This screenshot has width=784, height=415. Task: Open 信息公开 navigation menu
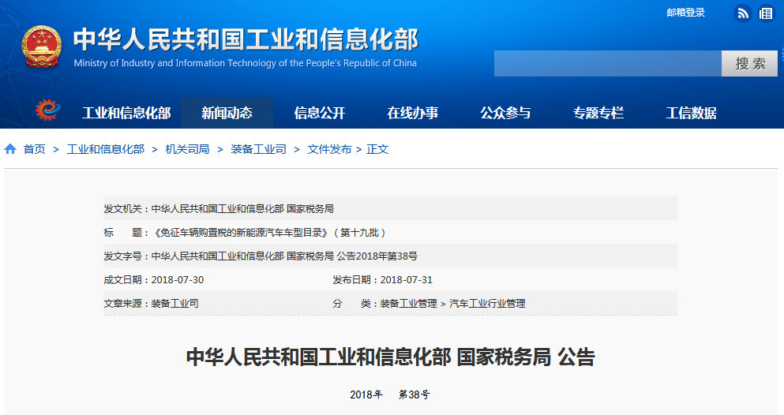coord(320,113)
